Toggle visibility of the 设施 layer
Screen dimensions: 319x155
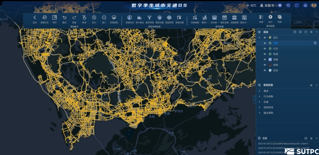click(x=265, y=59)
